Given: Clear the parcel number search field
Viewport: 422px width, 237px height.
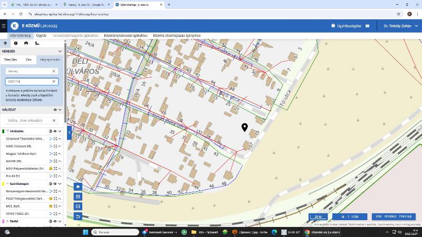Looking at the screenshot, I should 54,82.
